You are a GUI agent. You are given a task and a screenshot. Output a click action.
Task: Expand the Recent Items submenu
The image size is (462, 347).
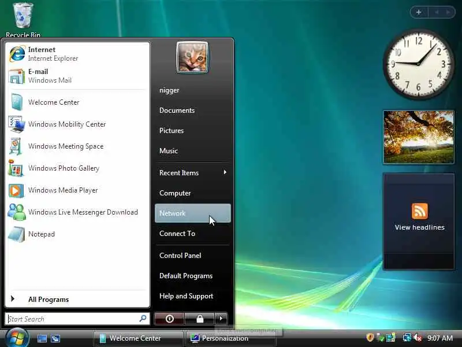193,172
